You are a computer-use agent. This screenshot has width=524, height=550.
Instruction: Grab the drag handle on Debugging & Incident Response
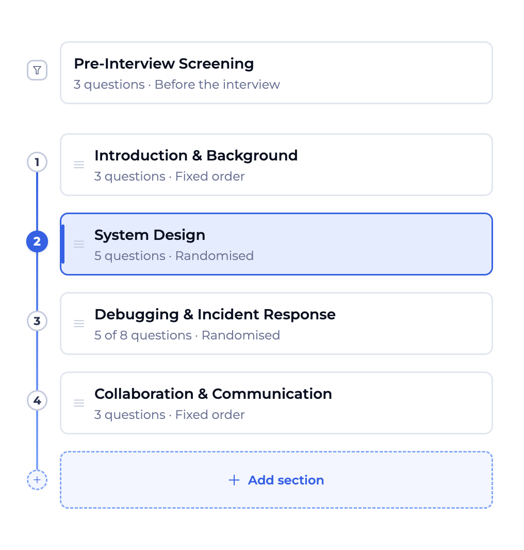point(79,323)
